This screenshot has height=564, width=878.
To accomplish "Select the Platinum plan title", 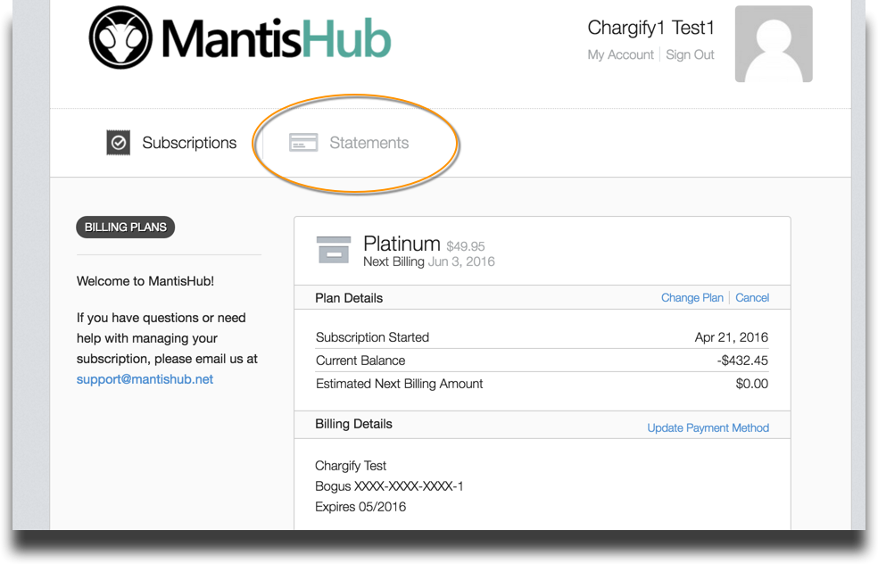I will point(402,244).
